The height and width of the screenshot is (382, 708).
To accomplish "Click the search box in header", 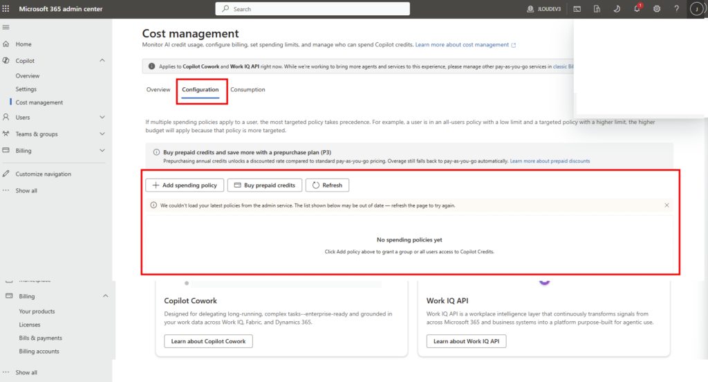I will click(x=313, y=9).
